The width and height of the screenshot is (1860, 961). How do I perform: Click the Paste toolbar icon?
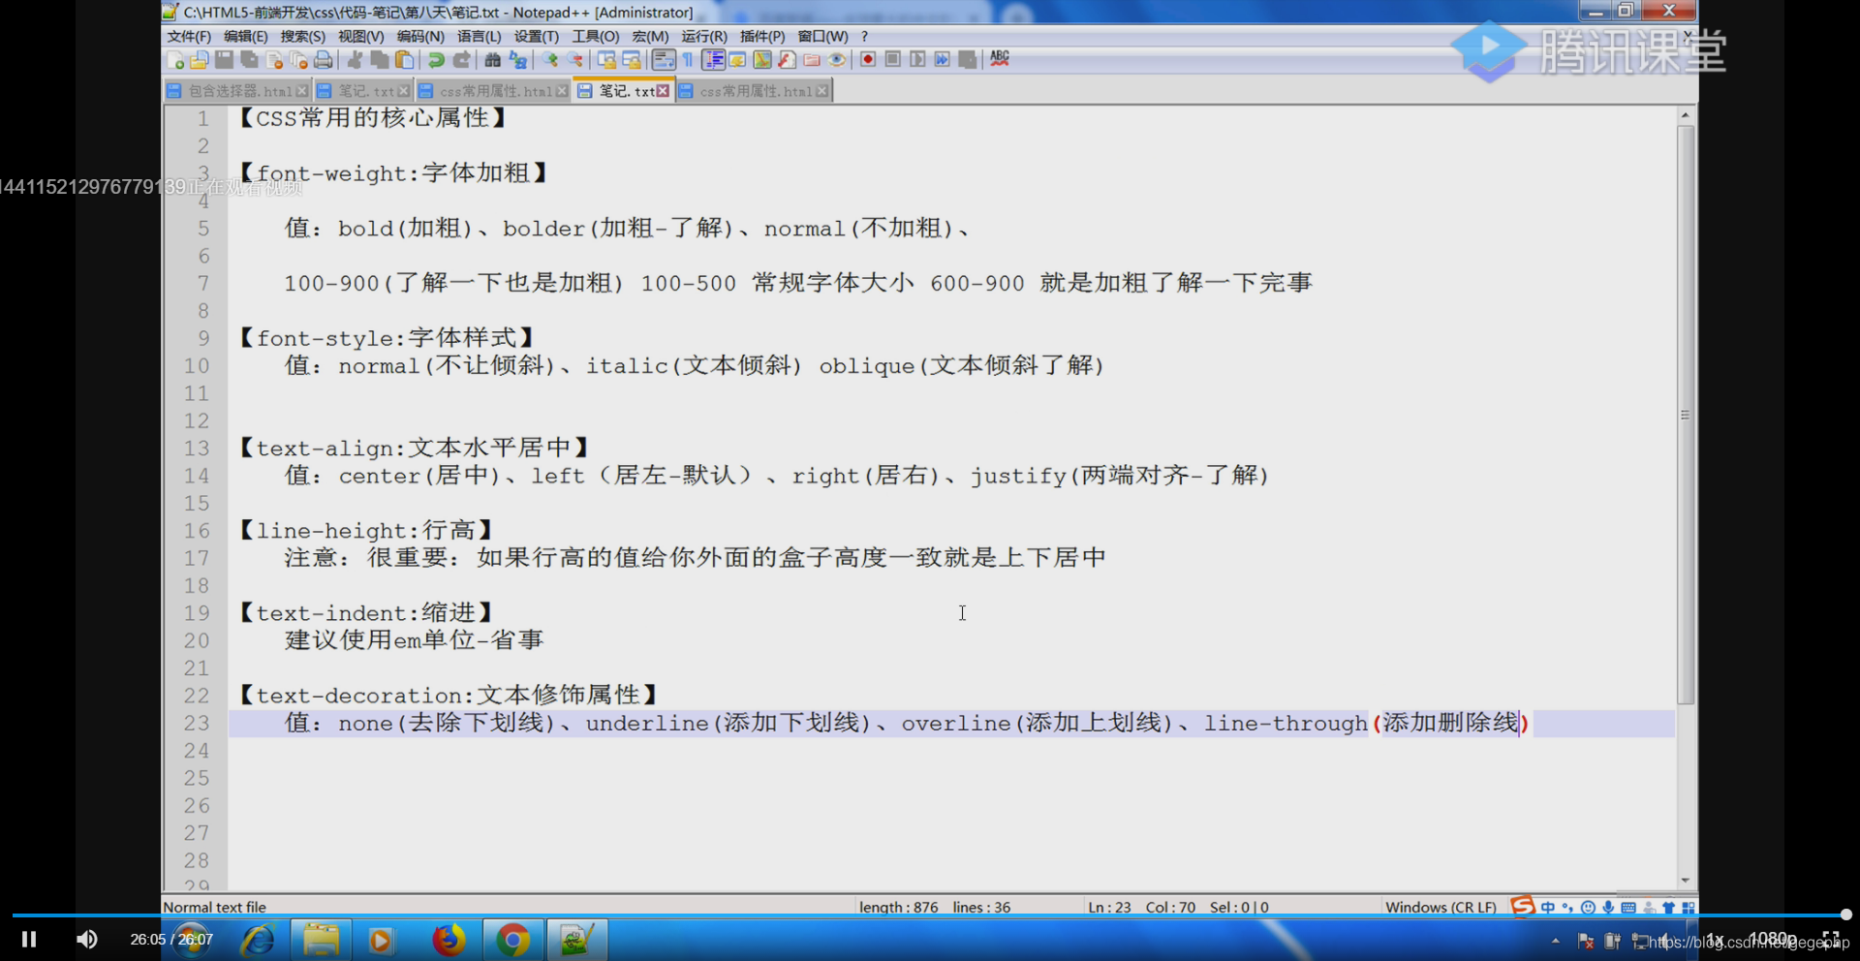coord(405,59)
